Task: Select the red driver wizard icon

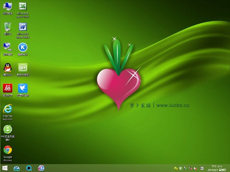Action: [x=8, y=90]
